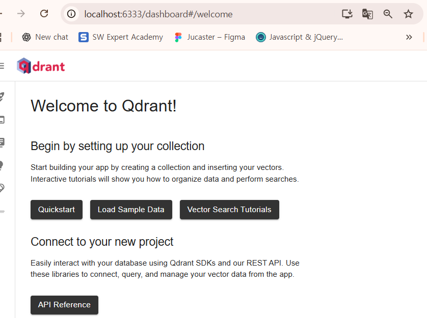The width and height of the screenshot is (427, 318).
Task: Open the Console icon in sidebar
Action: point(2,120)
